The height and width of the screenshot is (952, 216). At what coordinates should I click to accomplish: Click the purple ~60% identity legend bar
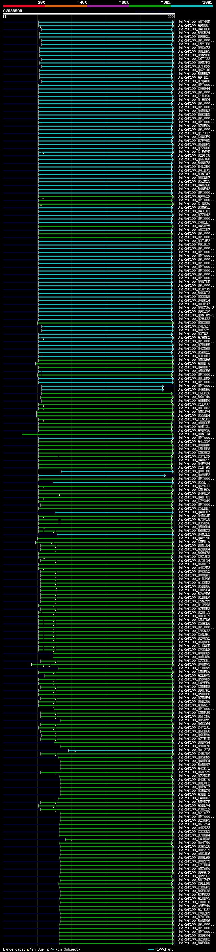coord(108,6)
